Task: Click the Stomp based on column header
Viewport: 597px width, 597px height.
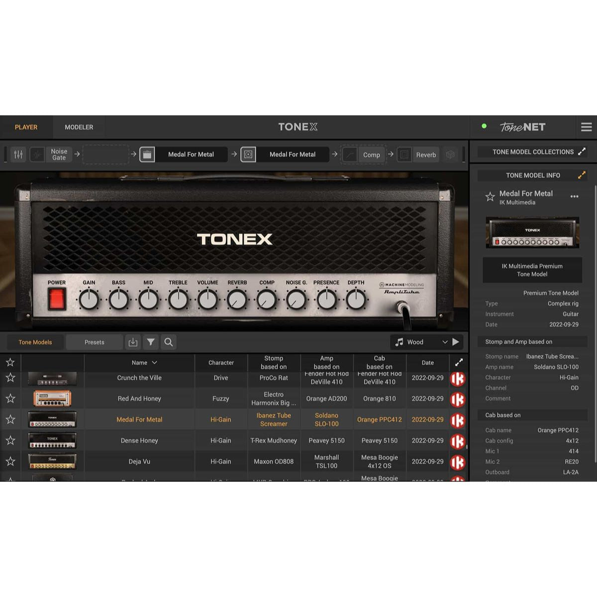Action: [274, 363]
